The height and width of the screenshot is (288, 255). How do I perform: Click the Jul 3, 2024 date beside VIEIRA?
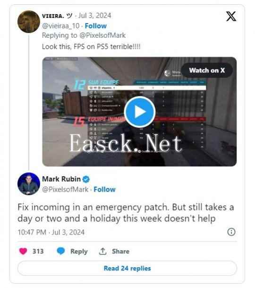[94, 16]
